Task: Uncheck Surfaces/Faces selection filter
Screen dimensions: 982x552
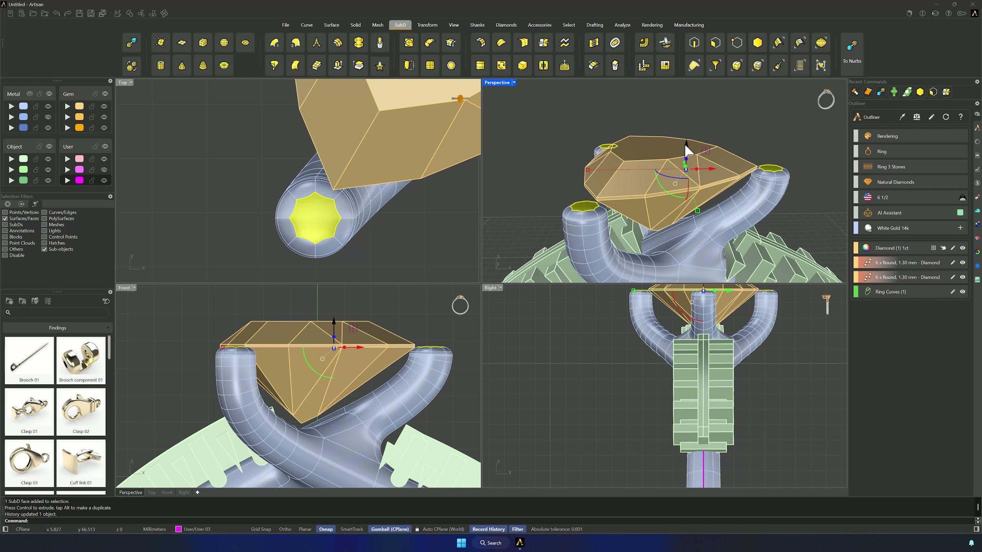Action: point(5,219)
